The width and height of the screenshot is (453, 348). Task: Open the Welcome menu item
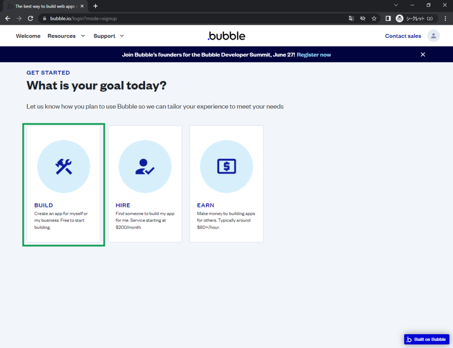pos(28,36)
